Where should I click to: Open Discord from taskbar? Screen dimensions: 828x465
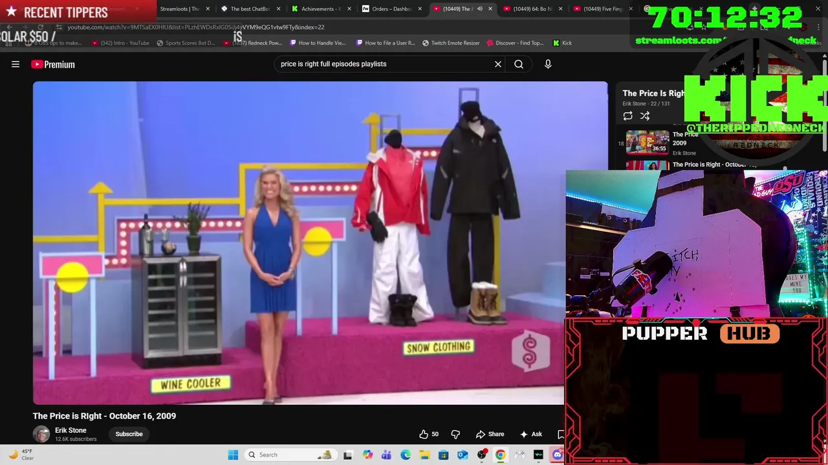tap(558, 455)
